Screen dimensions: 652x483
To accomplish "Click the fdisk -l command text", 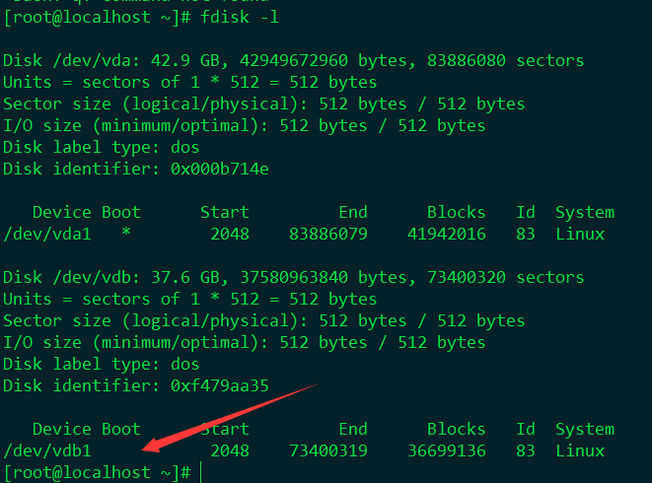I will (x=244, y=18).
